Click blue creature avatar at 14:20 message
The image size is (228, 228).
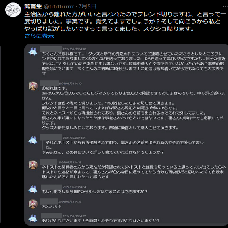(33, 52)
